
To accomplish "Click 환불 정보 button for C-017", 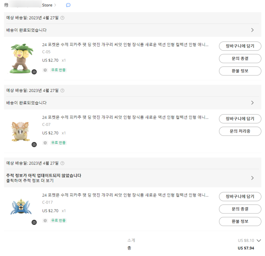I will tap(240, 221).
